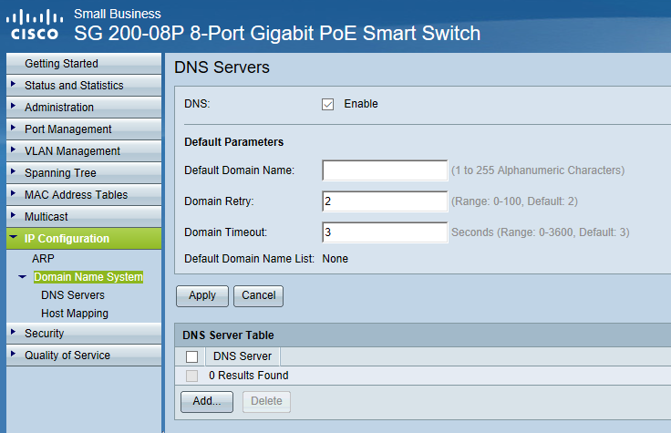Click the Apply button
The width and height of the screenshot is (671, 433).
point(202,296)
